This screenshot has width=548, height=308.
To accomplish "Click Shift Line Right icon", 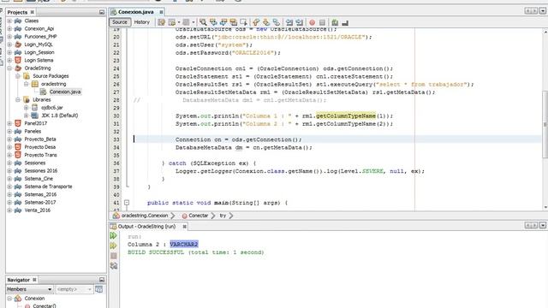I will 299,22.
